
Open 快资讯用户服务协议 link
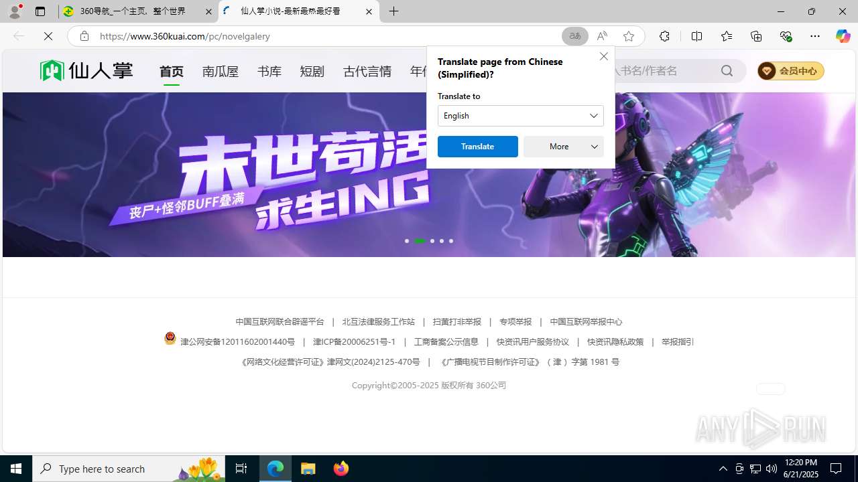click(532, 342)
